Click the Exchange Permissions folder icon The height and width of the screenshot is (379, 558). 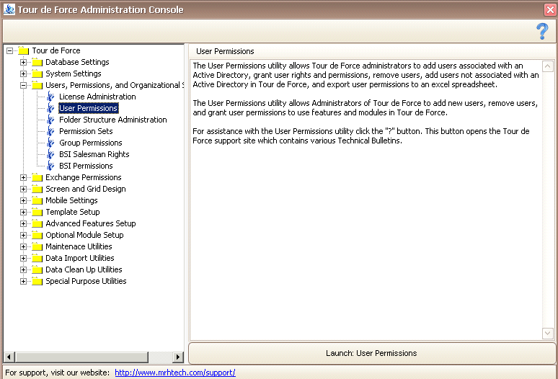point(37,177)
